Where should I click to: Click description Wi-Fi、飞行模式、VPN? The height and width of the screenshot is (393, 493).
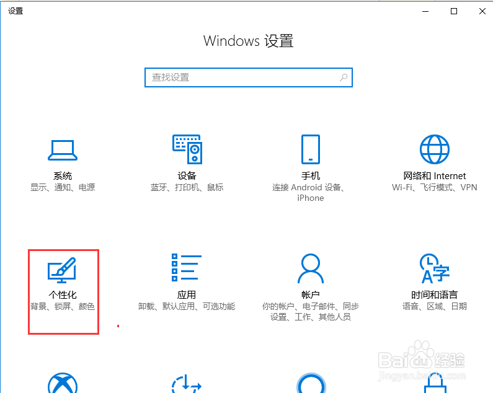tap(435, 187)
